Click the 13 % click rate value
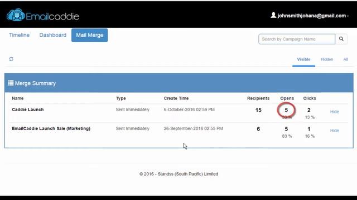This screenshot has height=200, width=357. tap(310, 117)
